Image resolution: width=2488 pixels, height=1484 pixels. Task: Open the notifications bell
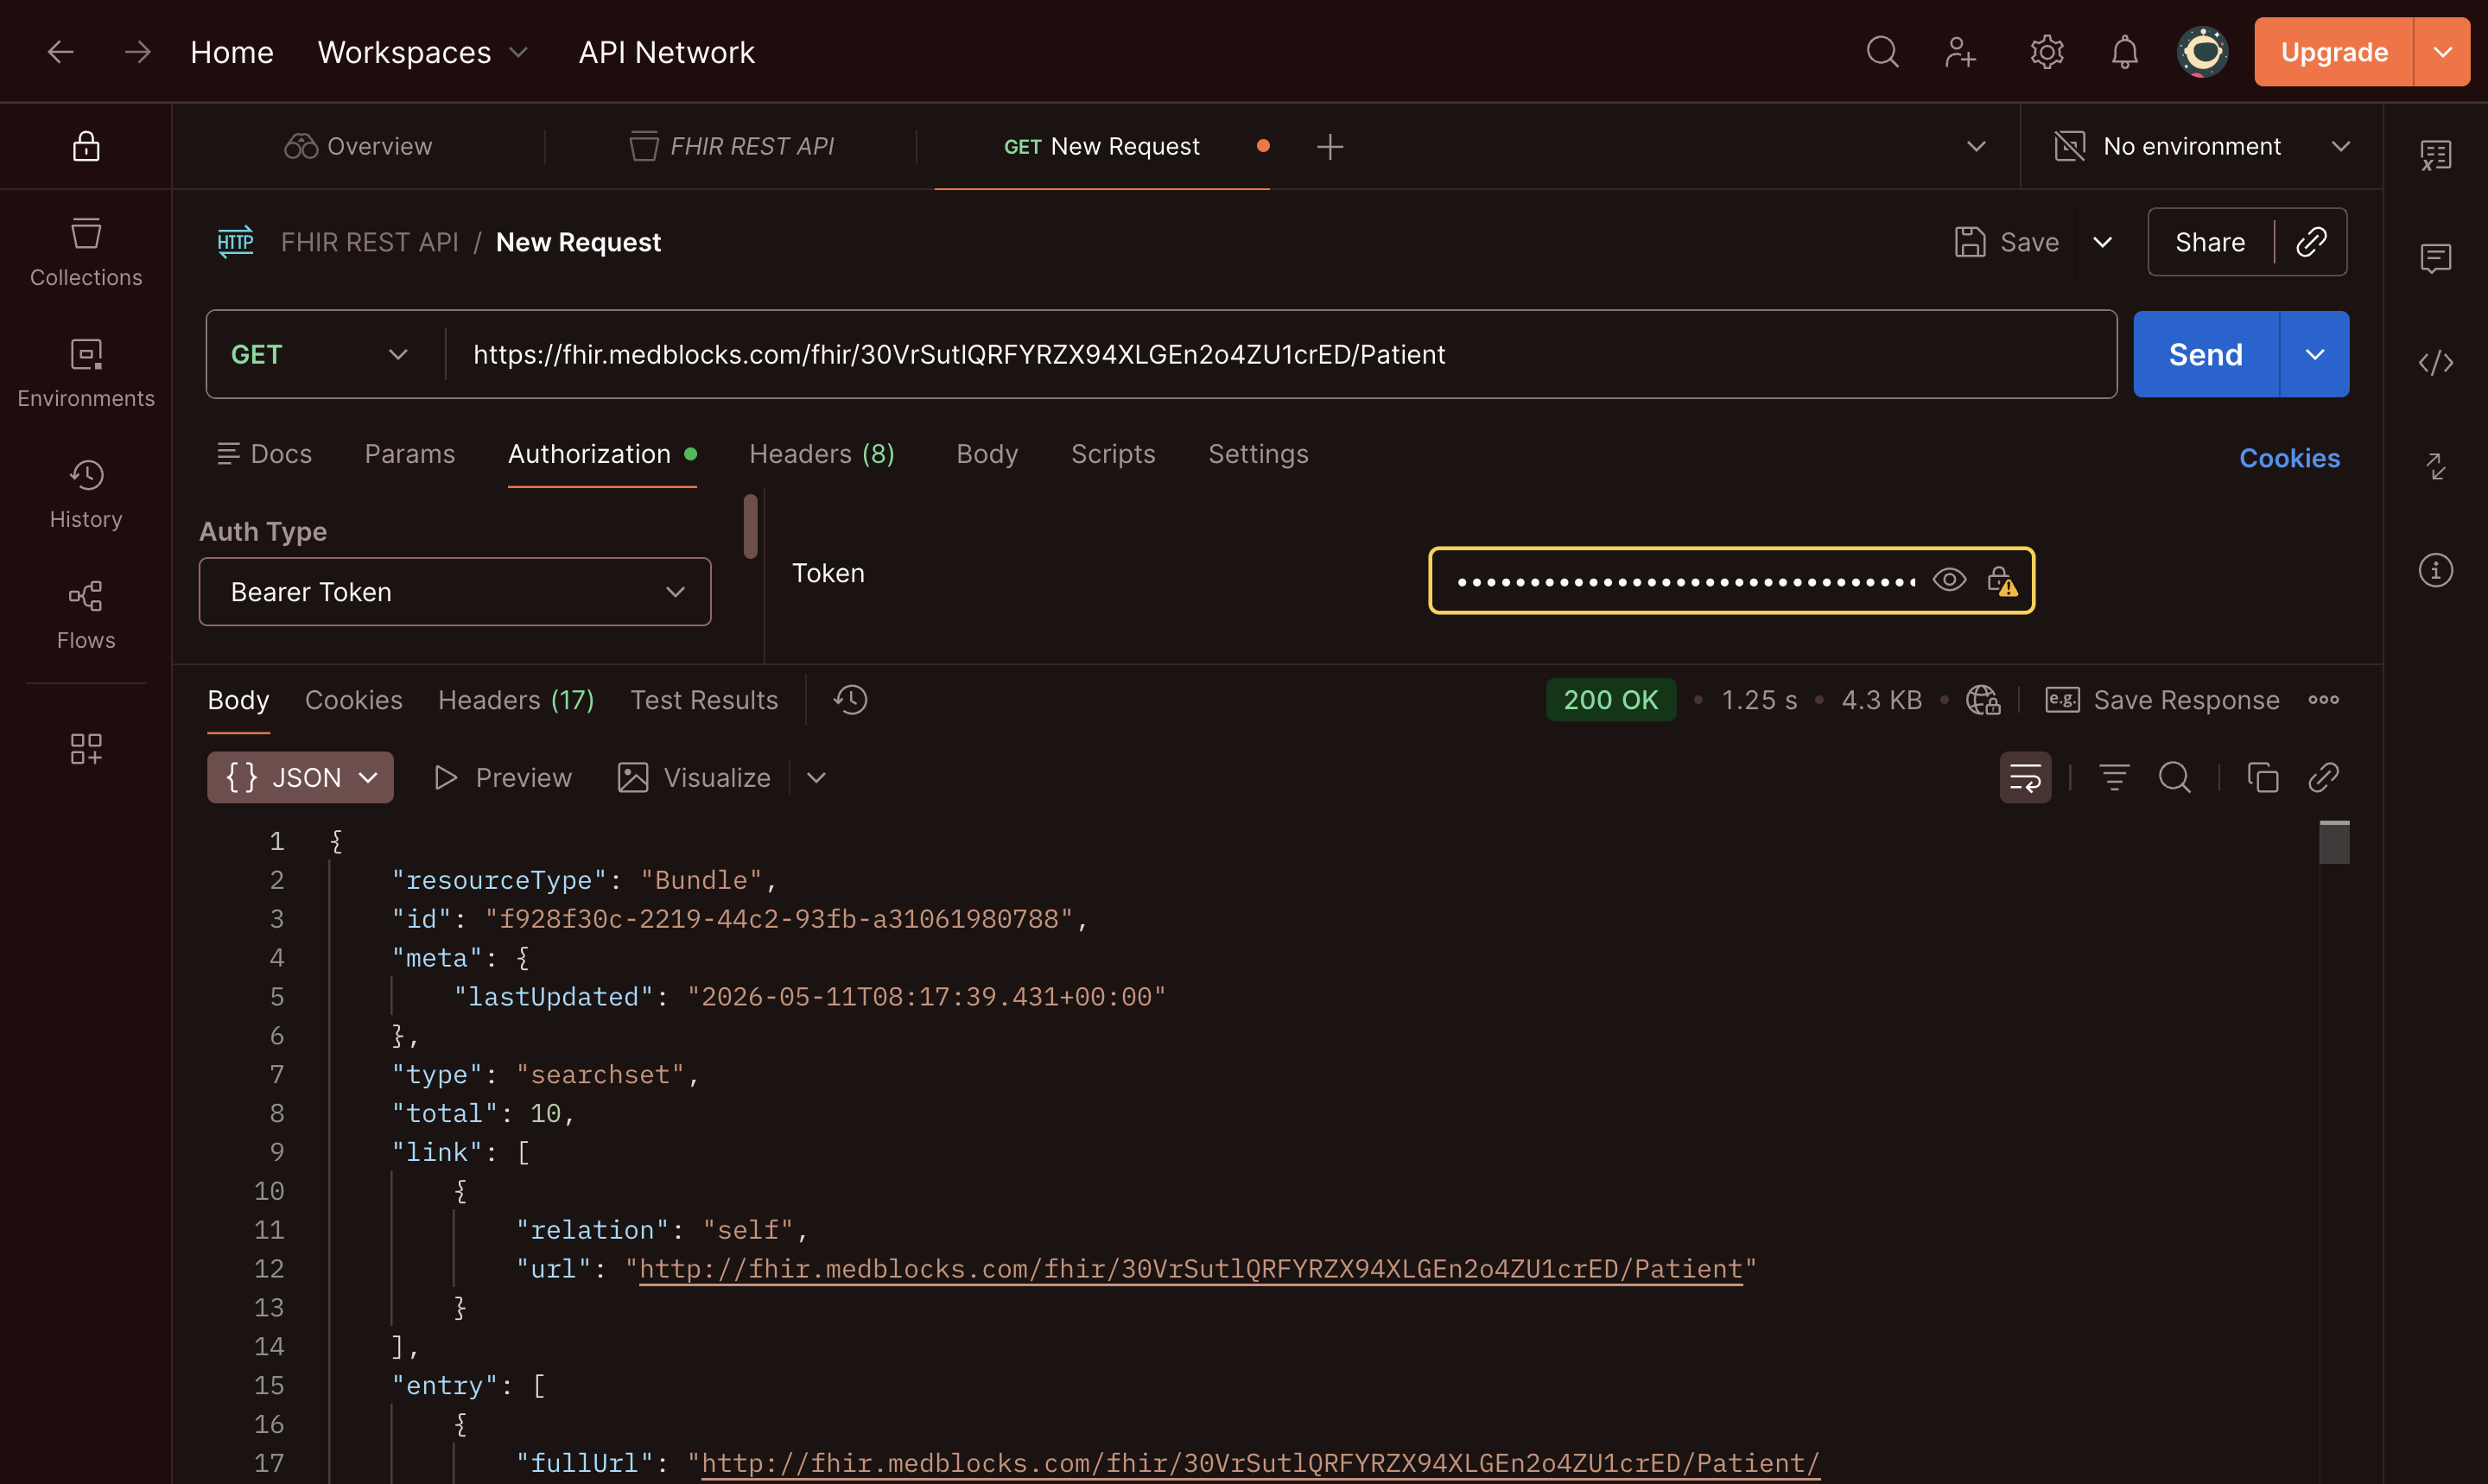coord(2124,52)
